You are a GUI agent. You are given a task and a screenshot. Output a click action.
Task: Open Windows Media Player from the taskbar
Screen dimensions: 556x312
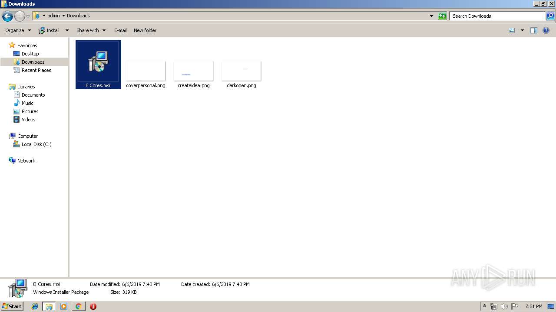[64, 306]
